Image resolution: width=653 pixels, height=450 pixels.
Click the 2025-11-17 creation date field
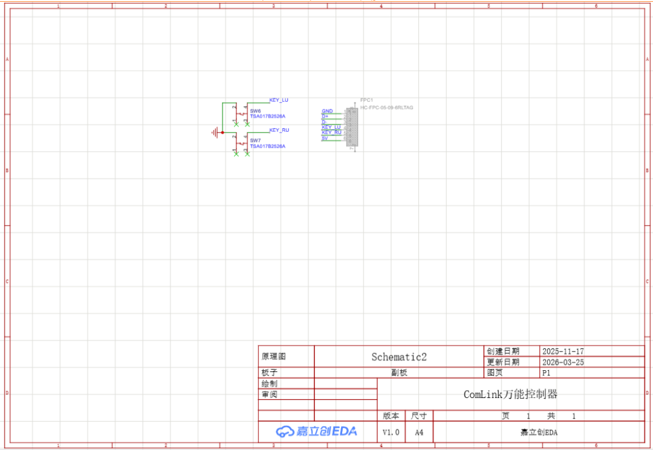563,351
